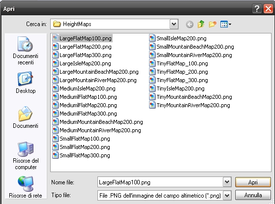Expand the Tipo file dropdown arrow

[x=227, y=195]
